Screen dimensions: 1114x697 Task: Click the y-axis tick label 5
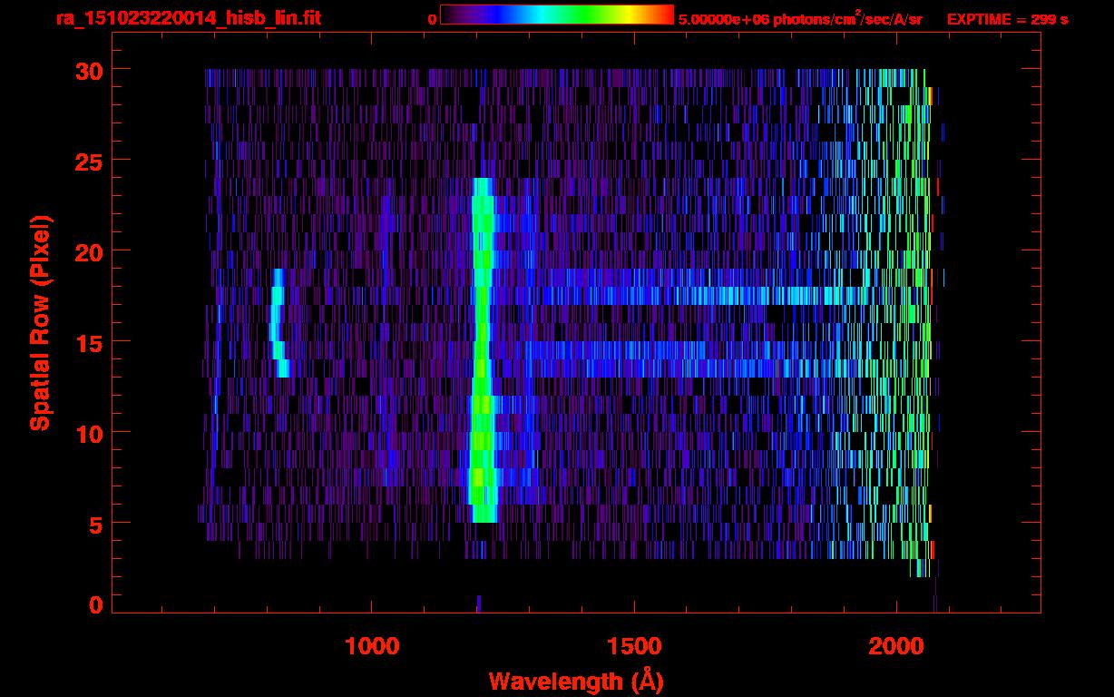96,524
